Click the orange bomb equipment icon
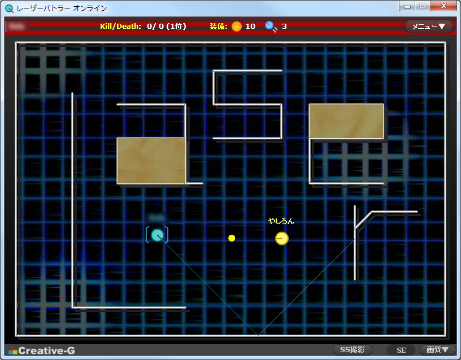 click(237, 27)
